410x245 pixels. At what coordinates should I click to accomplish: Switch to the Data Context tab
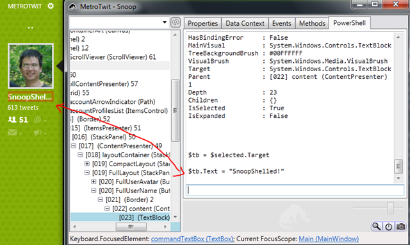click(x=245, y=23)
